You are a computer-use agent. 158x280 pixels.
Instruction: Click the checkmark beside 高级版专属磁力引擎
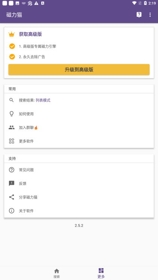[12, 46]
